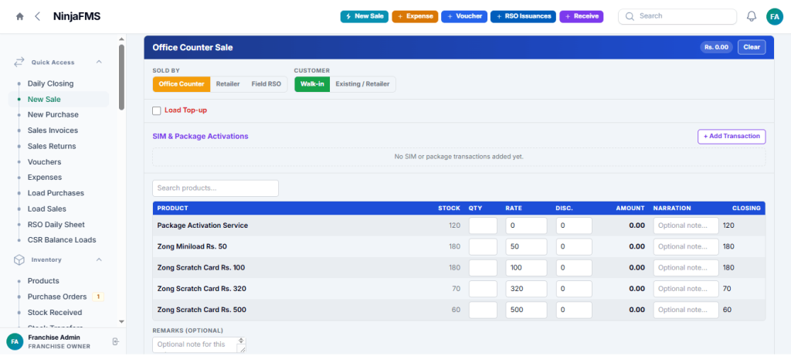Click the home icon
Image resolution: width=791 pixels, height=356 pixels.
pyautogui.click(x=19, y=17)
